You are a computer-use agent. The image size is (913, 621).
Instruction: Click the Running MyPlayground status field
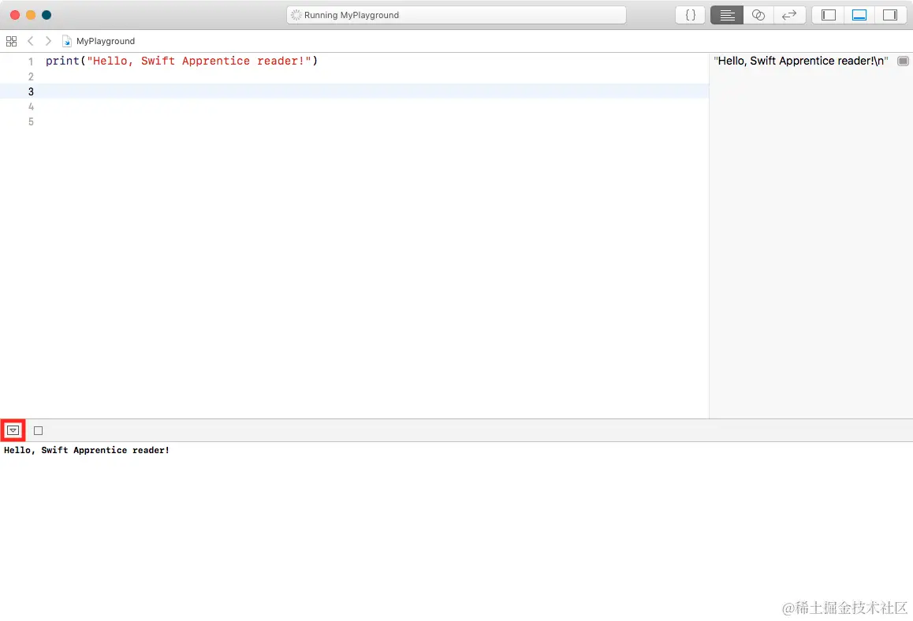(x=456, y=15)
